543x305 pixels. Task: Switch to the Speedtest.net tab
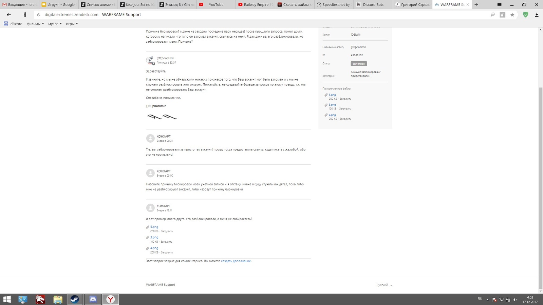pyautogui.click(x=334, y=4)
